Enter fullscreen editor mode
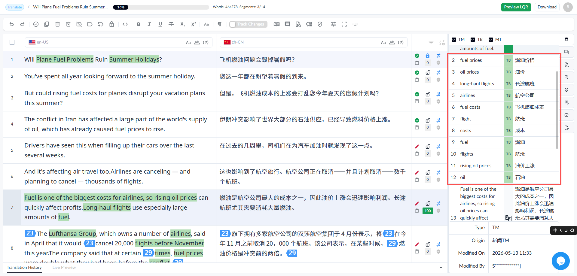Screen dimensions: 577x276 [x=344, y=24]
